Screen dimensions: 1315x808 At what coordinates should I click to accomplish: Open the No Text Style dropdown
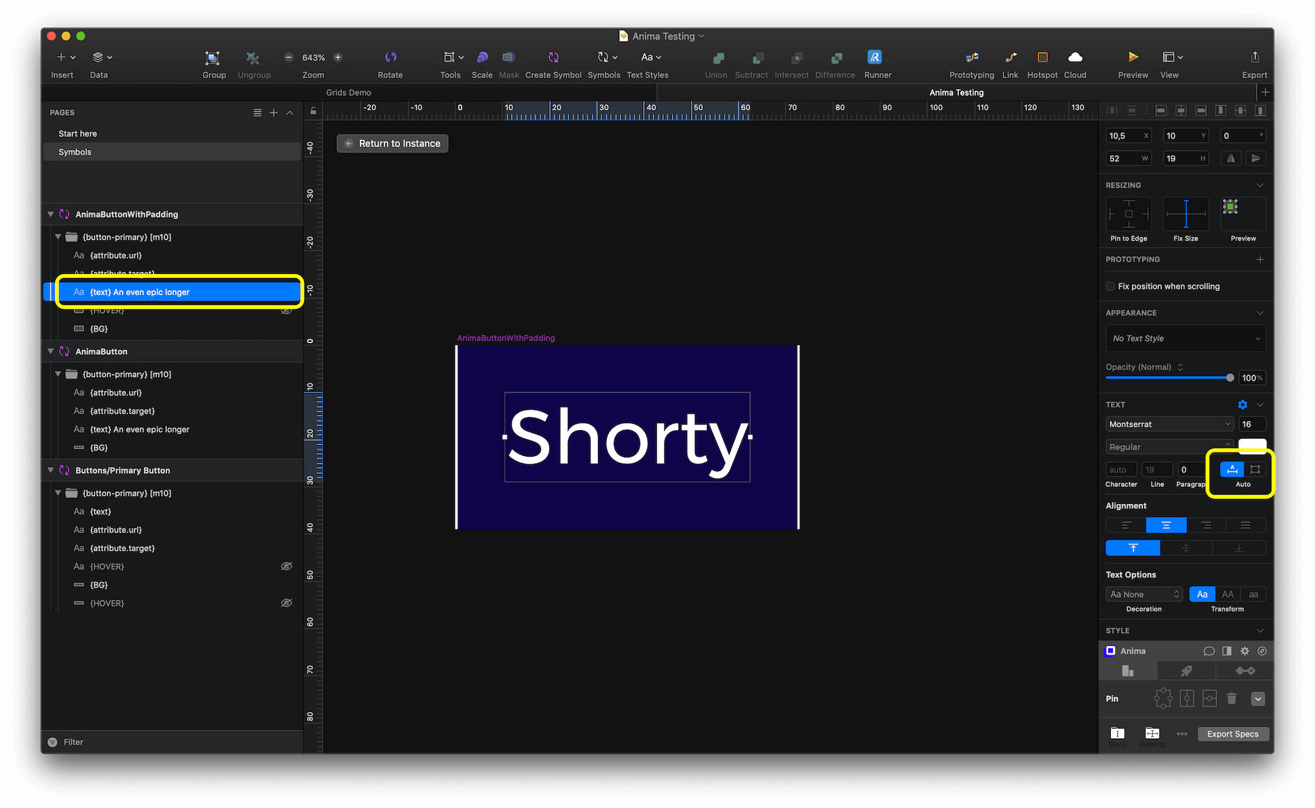1186,338
